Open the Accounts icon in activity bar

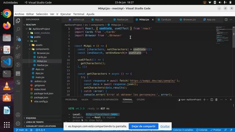pyautogui.click(x=18, y=115)
